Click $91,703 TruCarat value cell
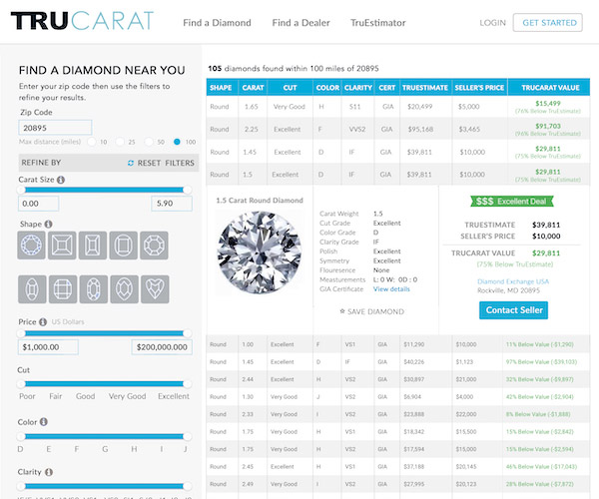 point(548,129)
